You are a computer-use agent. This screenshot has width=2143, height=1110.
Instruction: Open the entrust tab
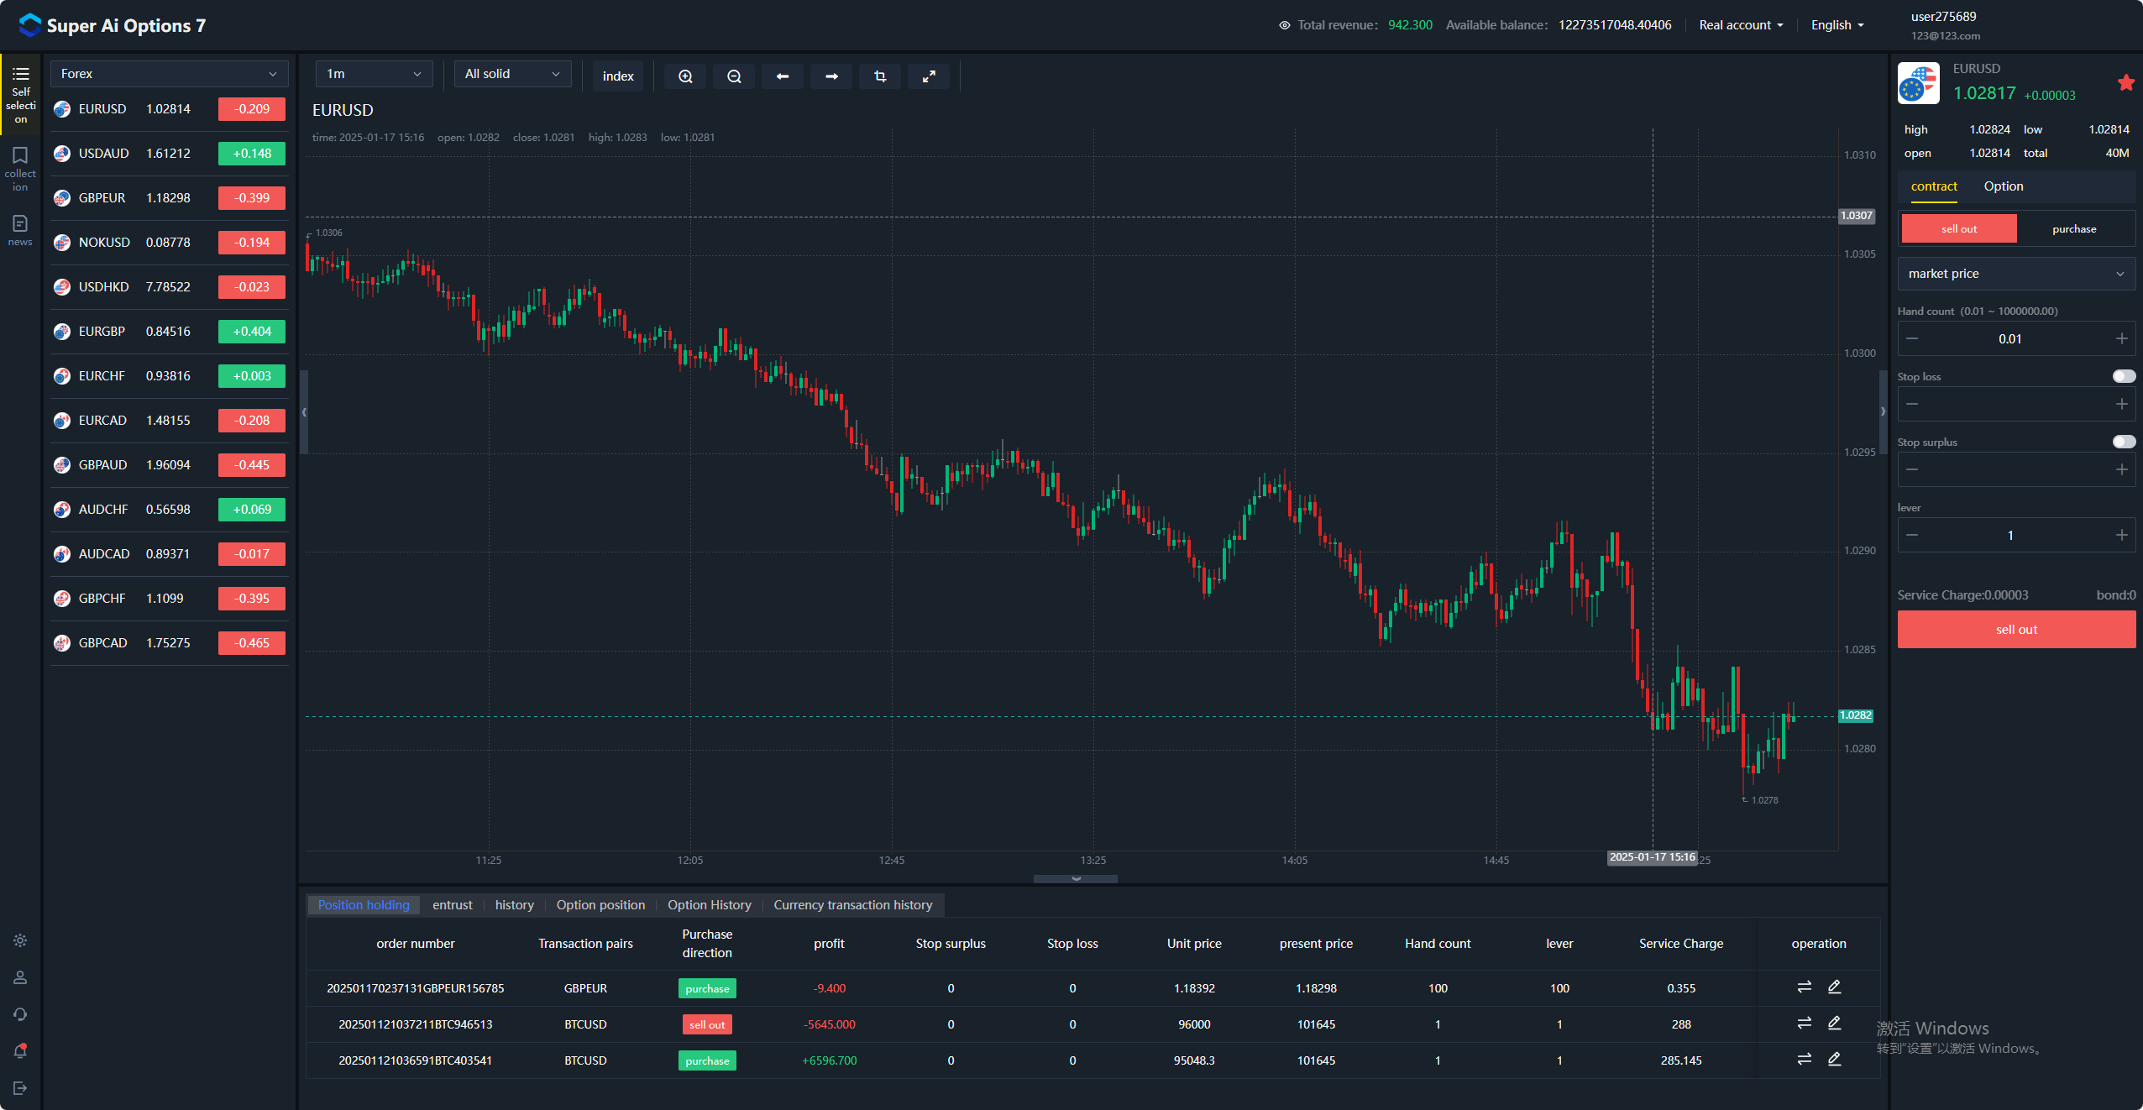[453, 904]
